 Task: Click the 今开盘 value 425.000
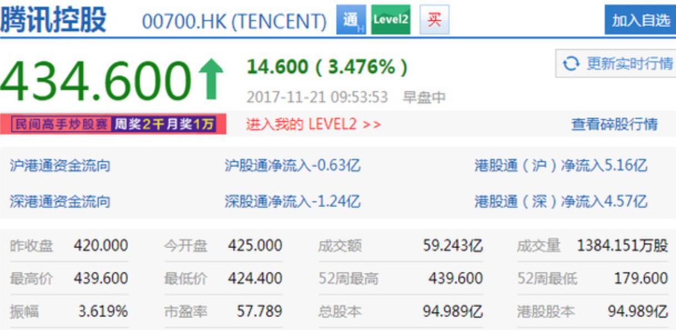pos(255,246)
